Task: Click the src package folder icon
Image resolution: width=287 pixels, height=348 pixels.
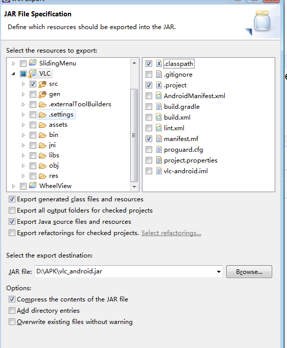Action: [x=42, y=84]
